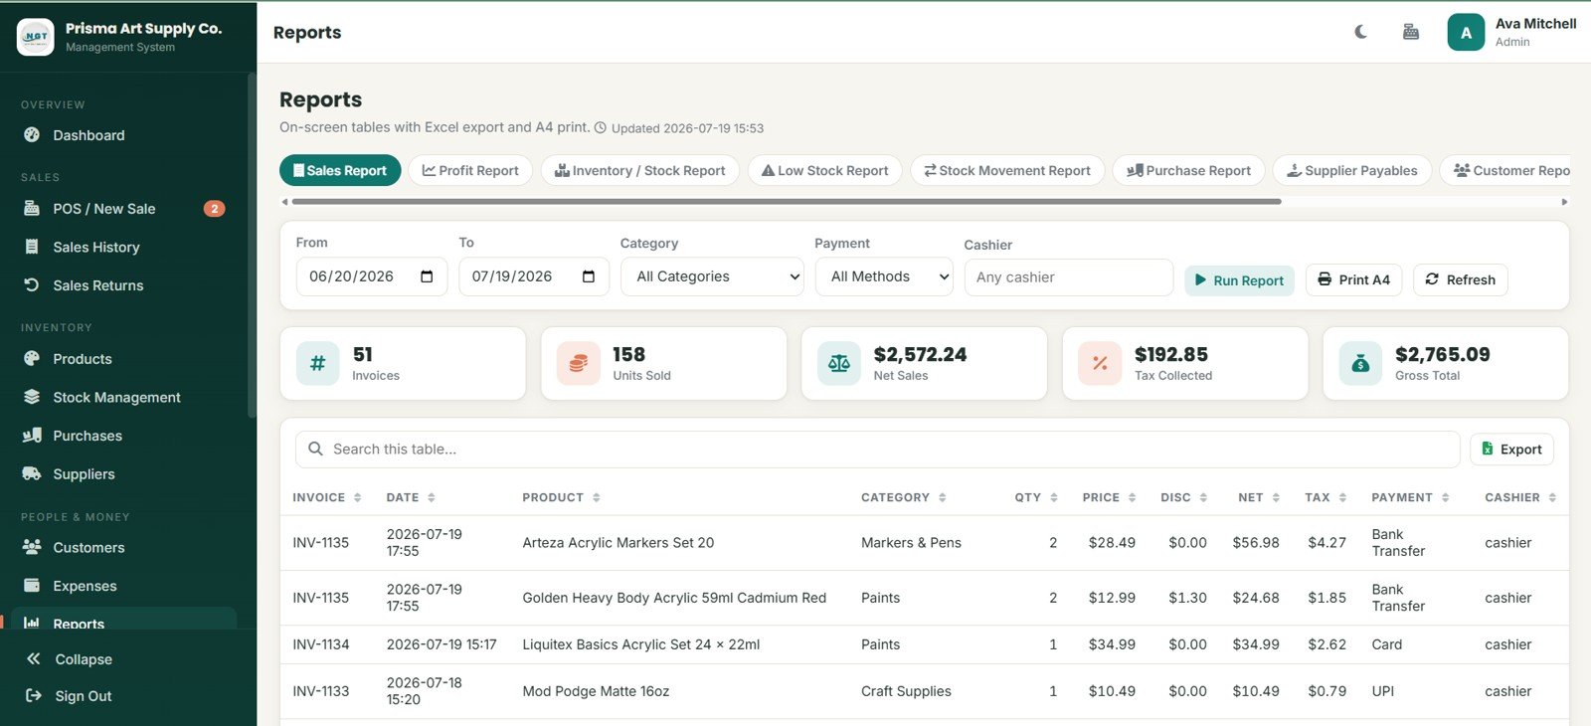
Task: Sort table by Net column
Action: coord(1260,497)
